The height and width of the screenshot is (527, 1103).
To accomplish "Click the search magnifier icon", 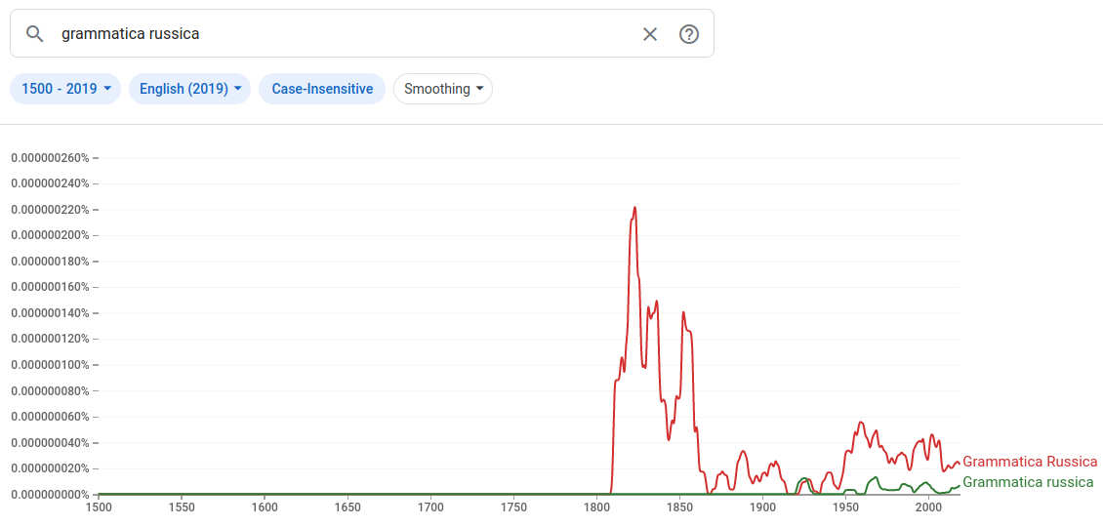I will coord(35,34).
